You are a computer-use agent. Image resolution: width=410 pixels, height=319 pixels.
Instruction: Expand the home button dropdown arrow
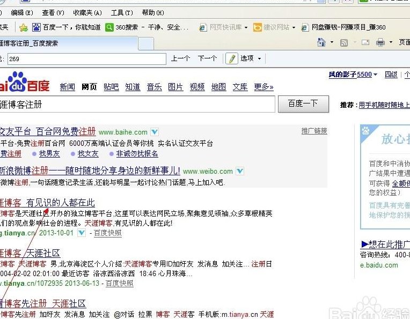click(x=332, y=42)
